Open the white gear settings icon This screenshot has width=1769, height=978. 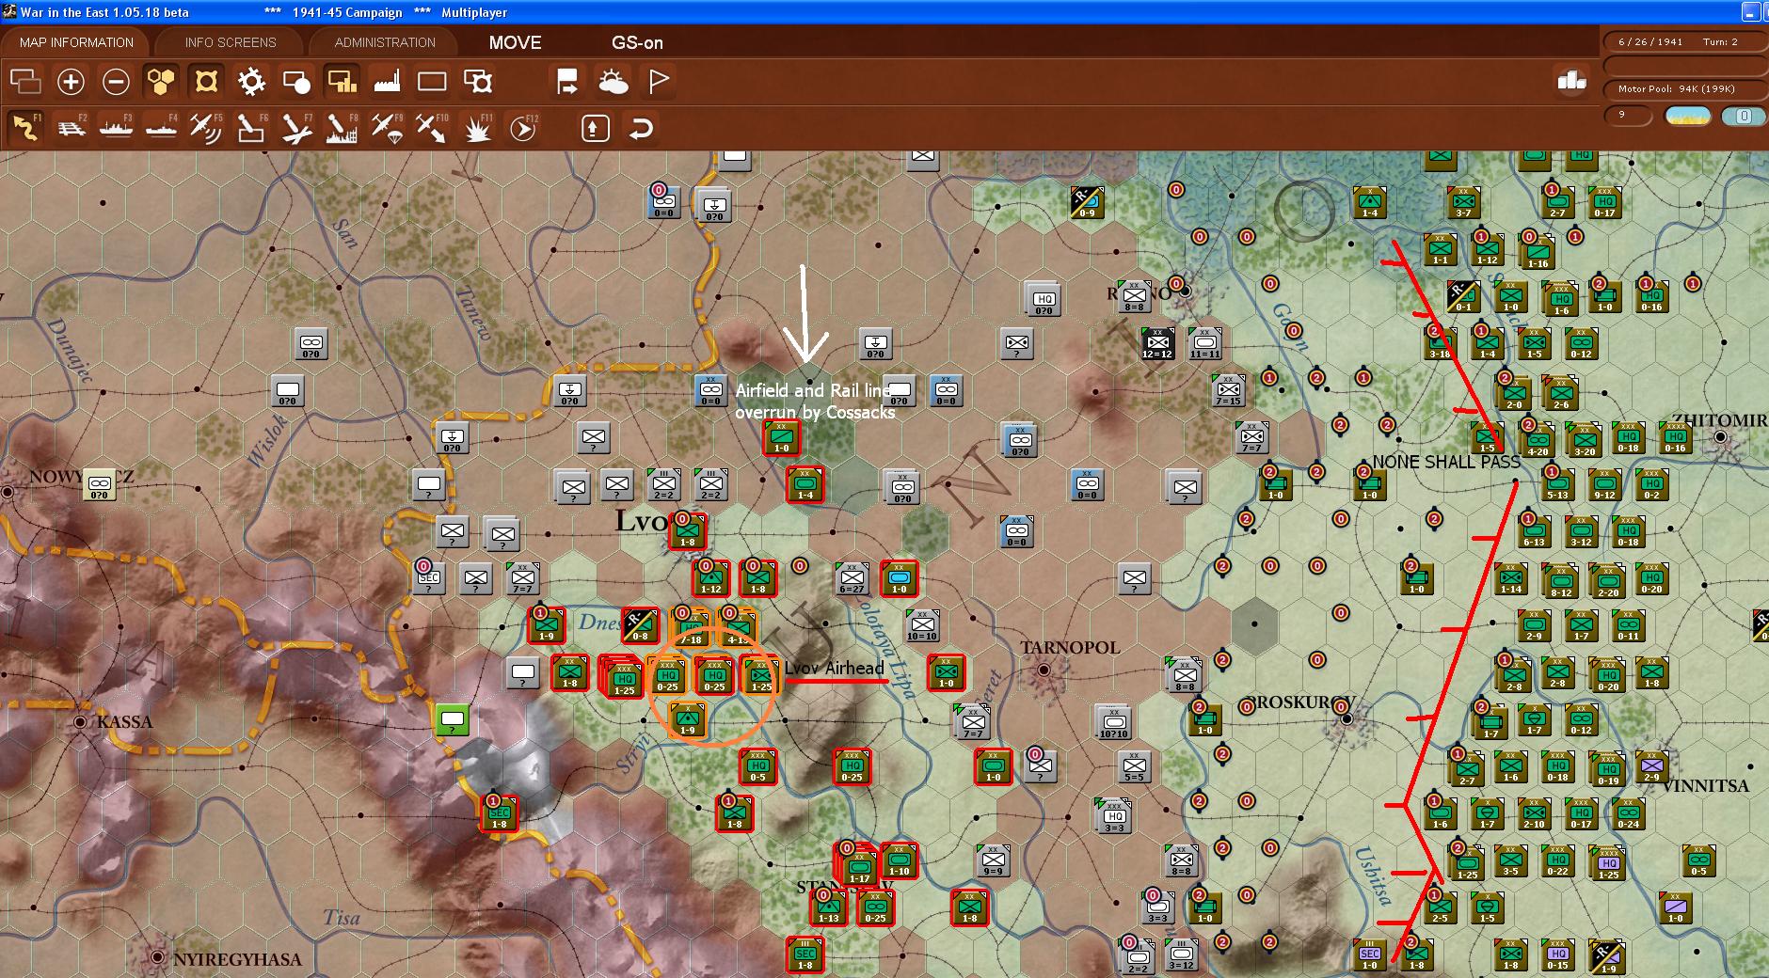251,82
